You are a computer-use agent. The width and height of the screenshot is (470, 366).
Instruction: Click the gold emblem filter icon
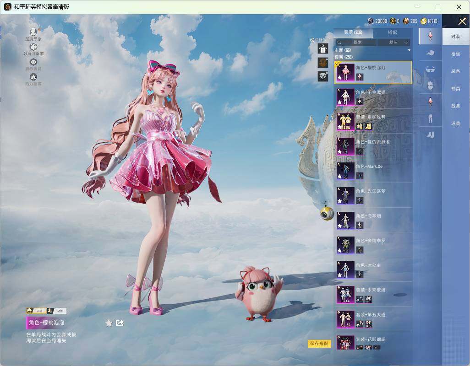323,63
